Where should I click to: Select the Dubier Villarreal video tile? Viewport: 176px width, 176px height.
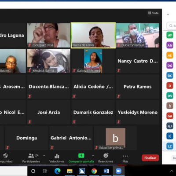click(x=138, y=35)
